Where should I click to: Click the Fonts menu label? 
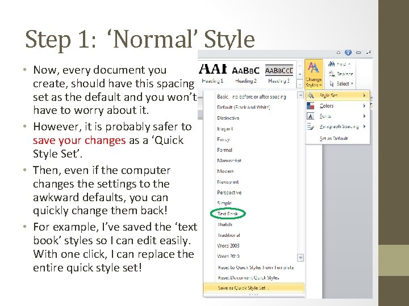pyautogui.click(x=325, y=116)
